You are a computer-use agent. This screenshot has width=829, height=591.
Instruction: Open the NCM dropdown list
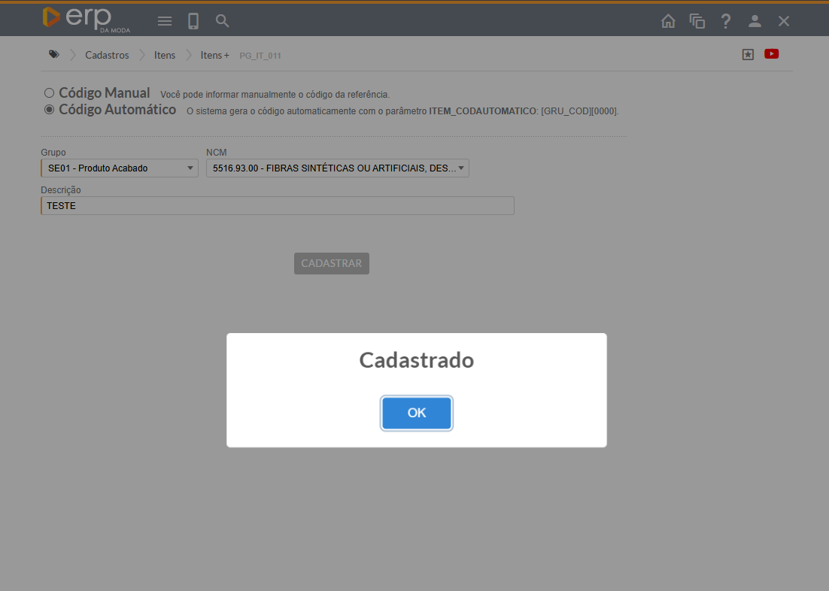tap(337, 168)
